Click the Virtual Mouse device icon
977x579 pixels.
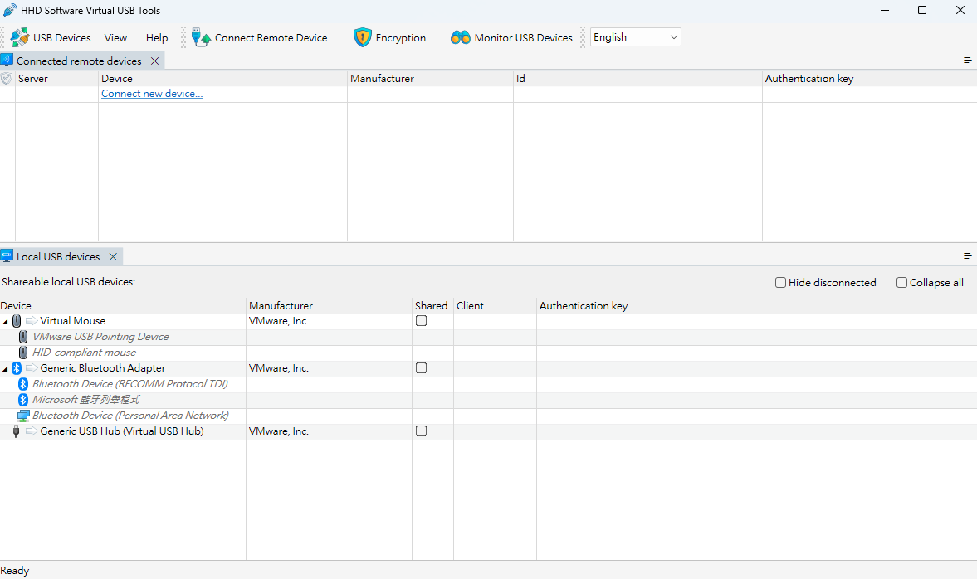coord(17,321)
